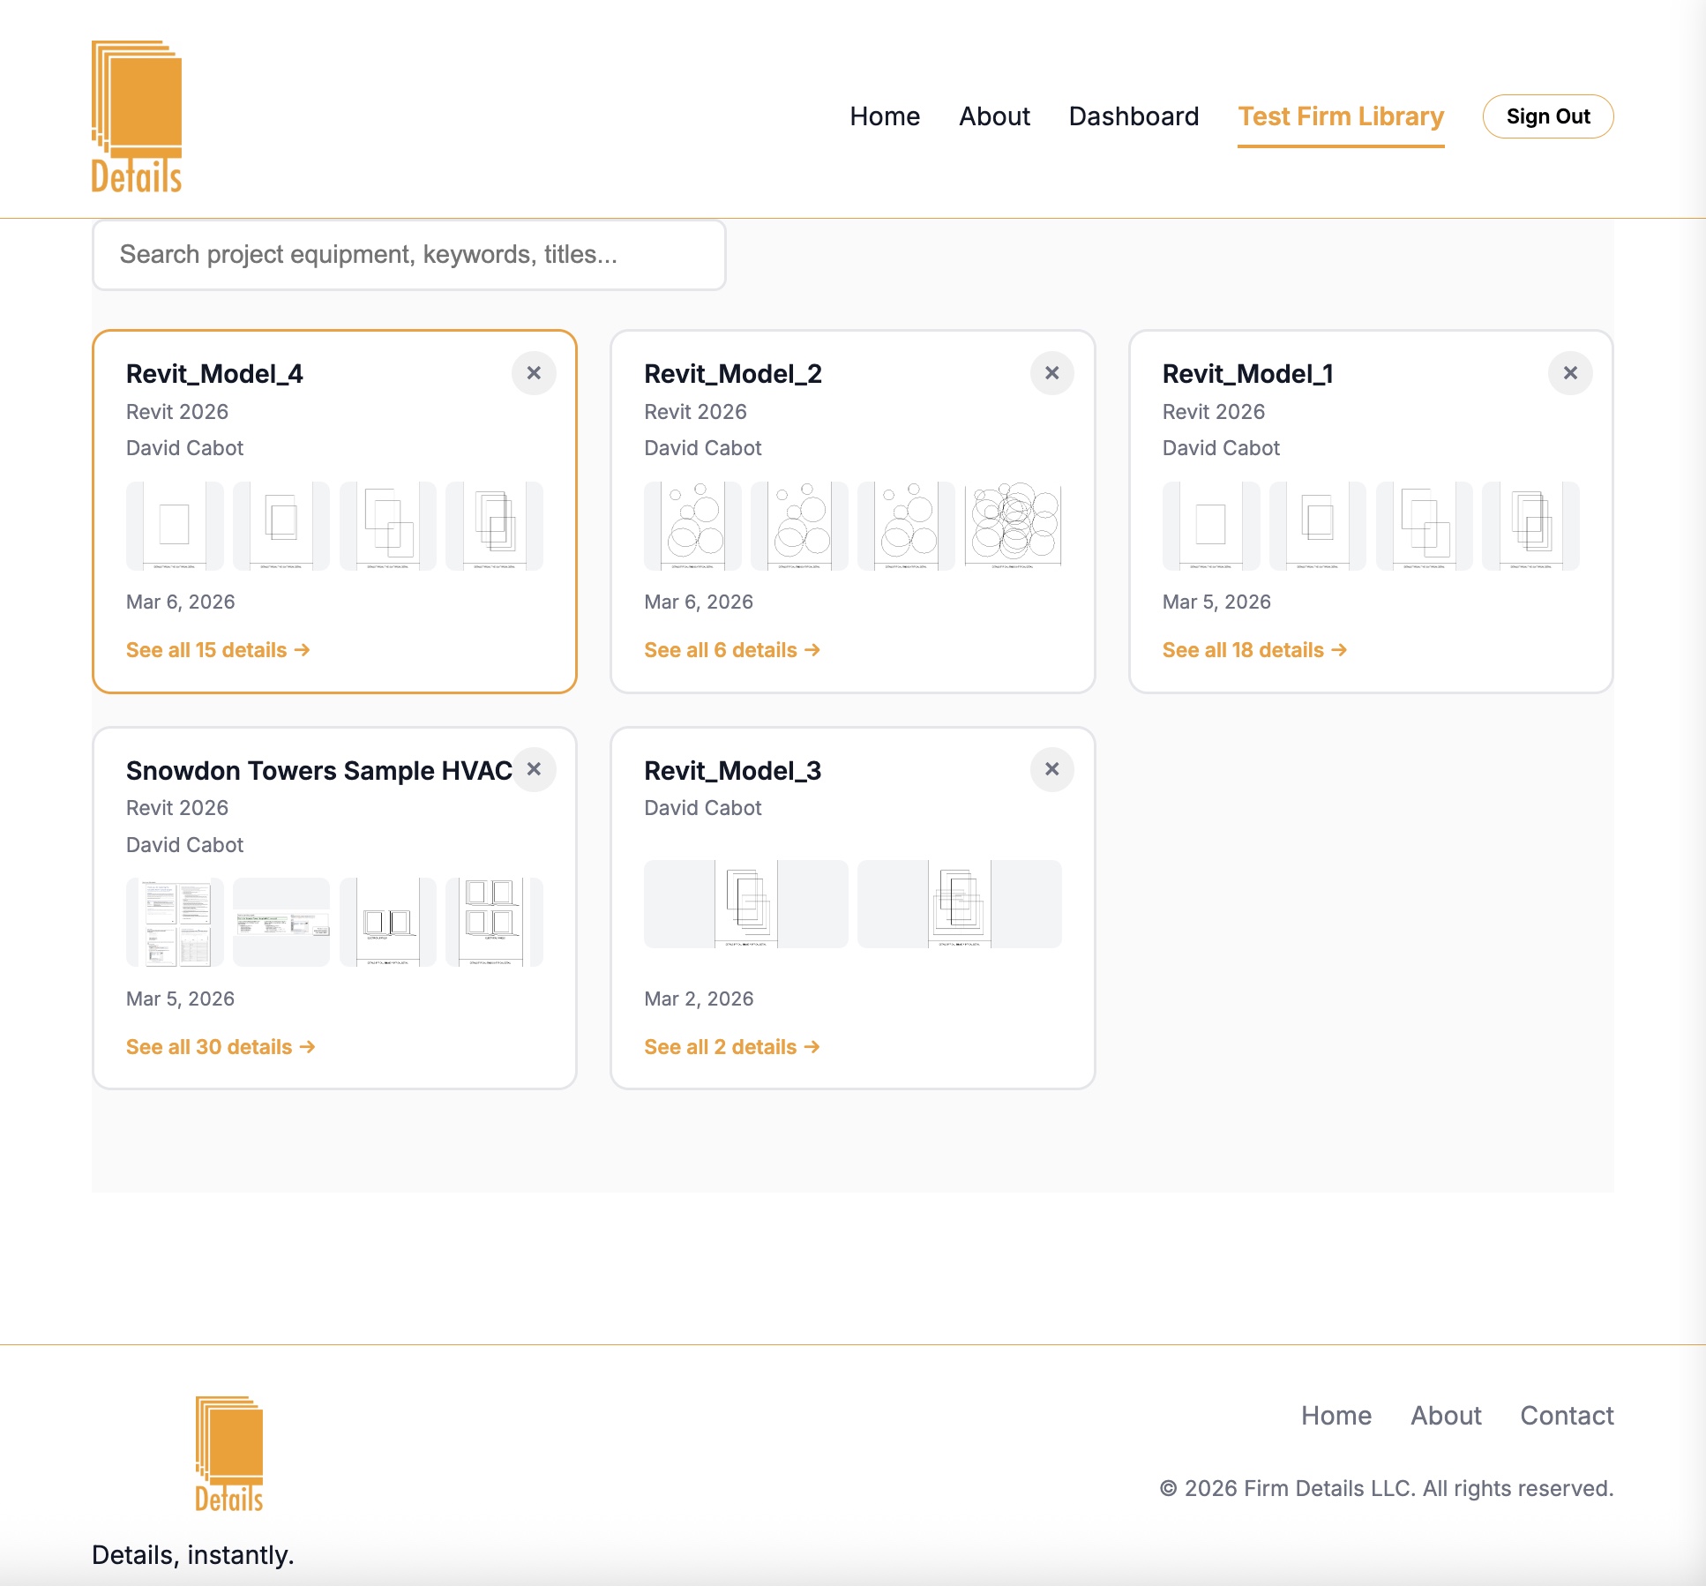Viewport: 1706px width, 1586px height.
Task: Click the Contact link in the footer
Action: (1566, 1415)
